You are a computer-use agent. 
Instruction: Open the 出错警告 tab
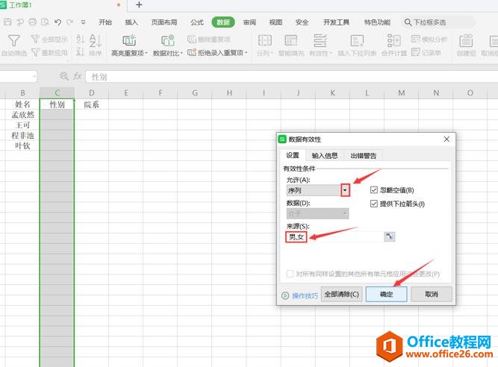click(364, 155)
